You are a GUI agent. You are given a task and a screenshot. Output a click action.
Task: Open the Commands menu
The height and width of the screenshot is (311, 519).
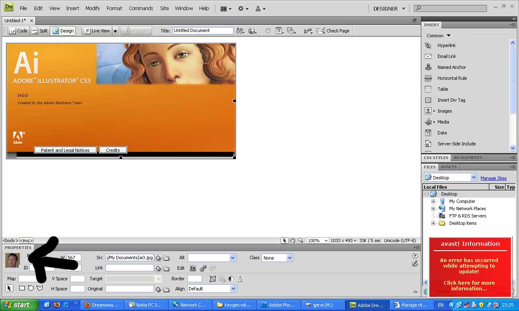coord(141,9)
